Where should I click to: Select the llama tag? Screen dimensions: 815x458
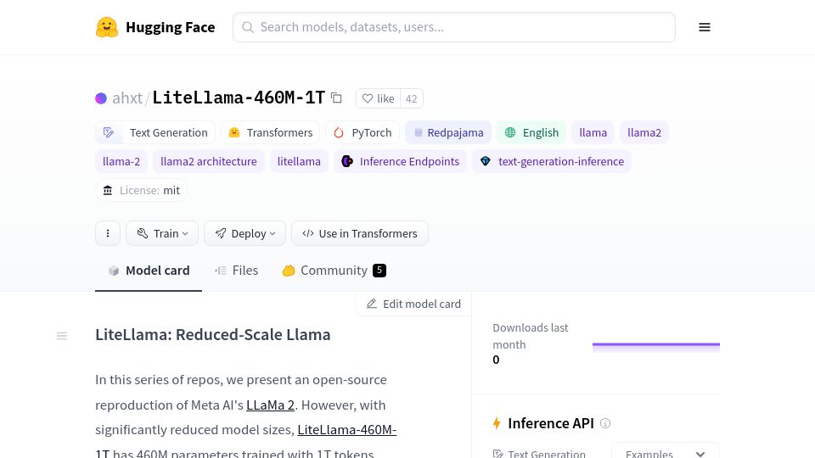[x=593, y=132]
